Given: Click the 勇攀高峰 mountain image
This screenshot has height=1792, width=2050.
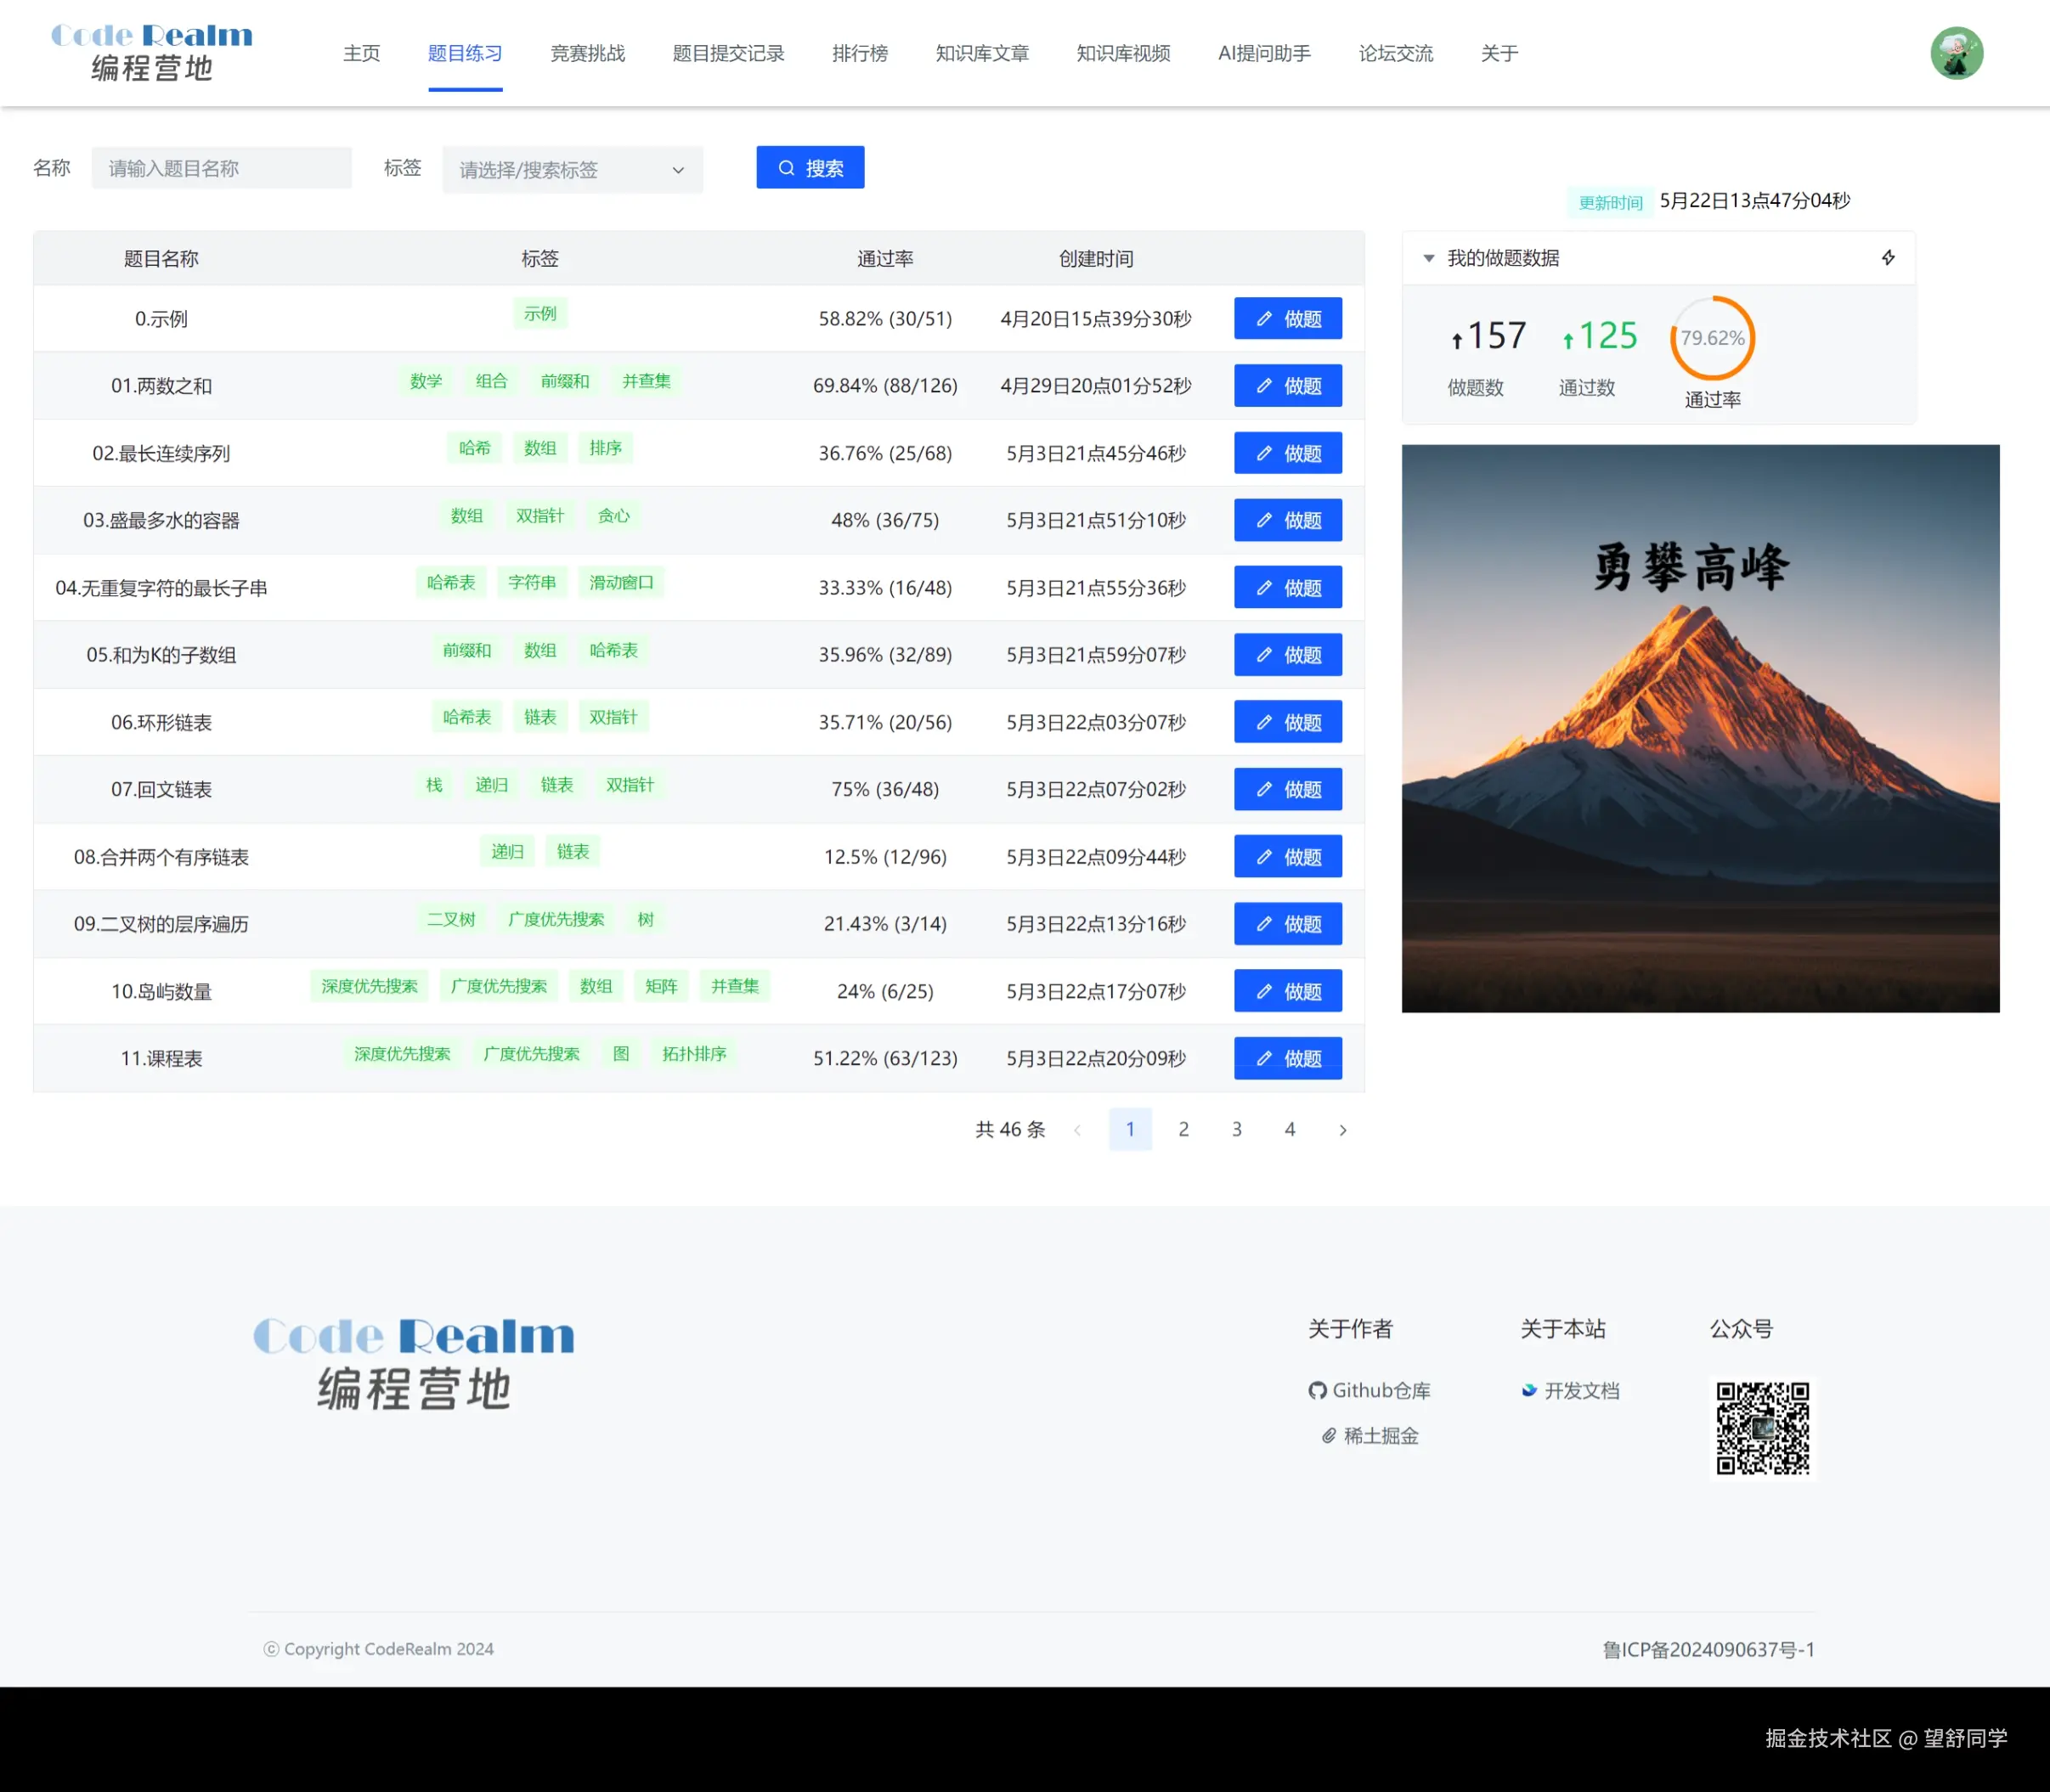Looking at the screenshot, I should click(1700, 728).
